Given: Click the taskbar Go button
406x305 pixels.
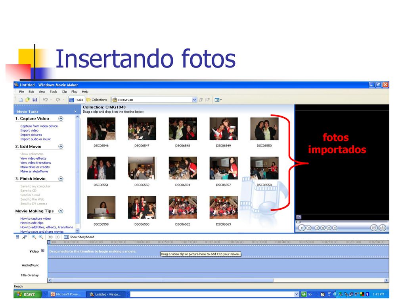Looking at the screenshot, I should click(x=306, y=294).
